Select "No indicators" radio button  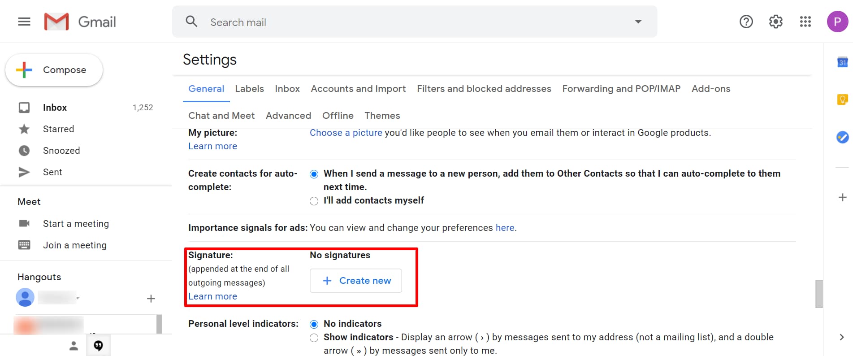point(314,324)
